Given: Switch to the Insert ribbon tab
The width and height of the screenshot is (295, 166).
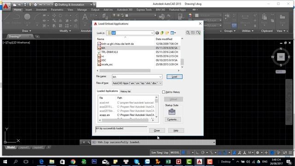Looking at the screenshot, I should click(x=29, y=10).
